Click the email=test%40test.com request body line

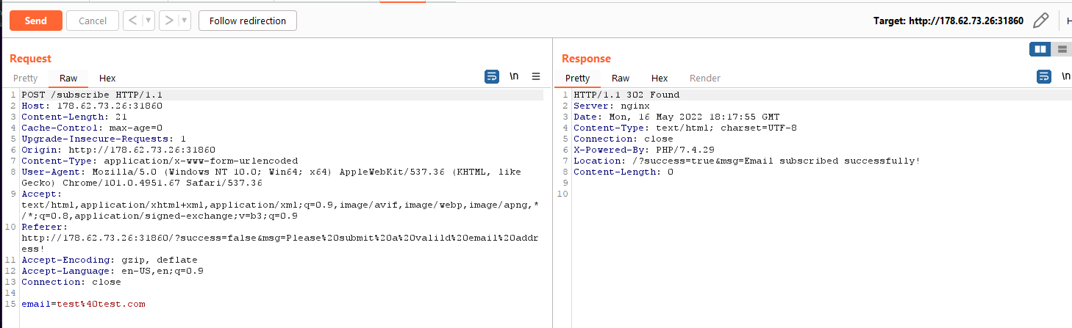coord(83,304)
